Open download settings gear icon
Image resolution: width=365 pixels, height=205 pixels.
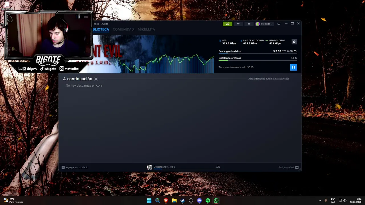294,42
